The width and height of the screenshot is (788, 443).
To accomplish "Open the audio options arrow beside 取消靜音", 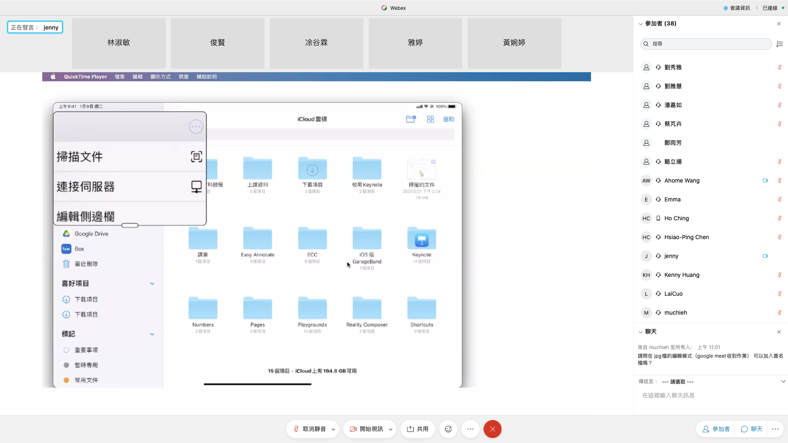I will click(333, 429).
